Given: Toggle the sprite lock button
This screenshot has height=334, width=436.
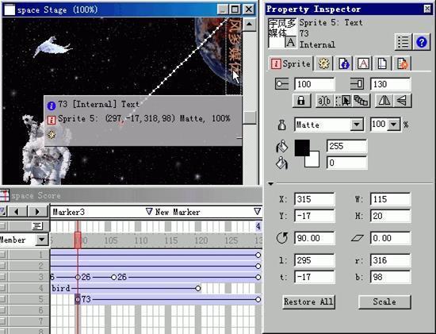Looking at the screenshot, I should (301, 101).
